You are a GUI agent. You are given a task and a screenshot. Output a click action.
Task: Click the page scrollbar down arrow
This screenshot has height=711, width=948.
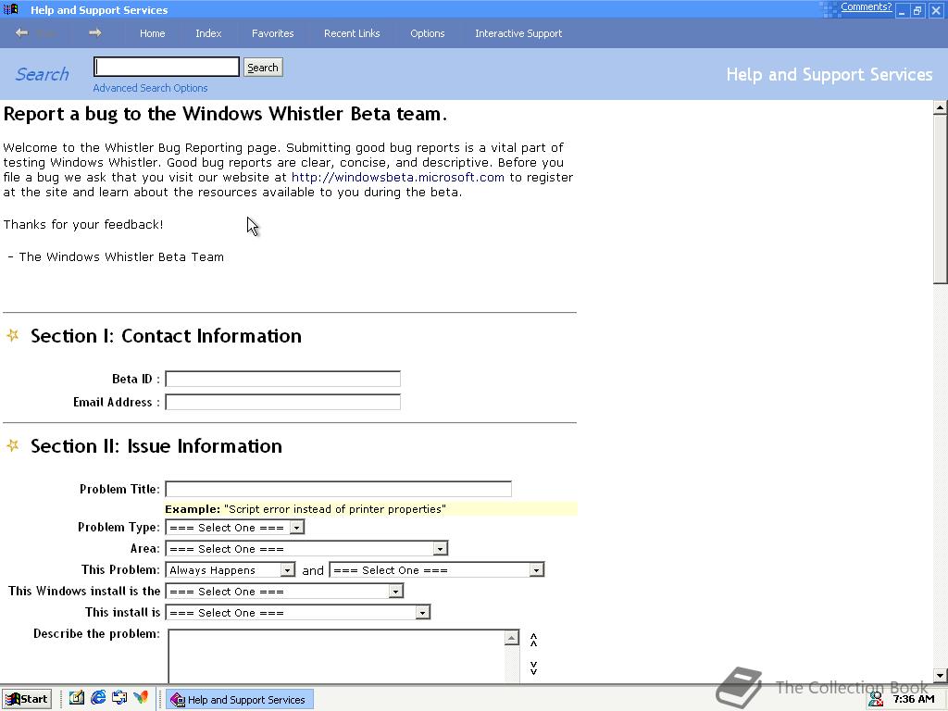[941, 675]
